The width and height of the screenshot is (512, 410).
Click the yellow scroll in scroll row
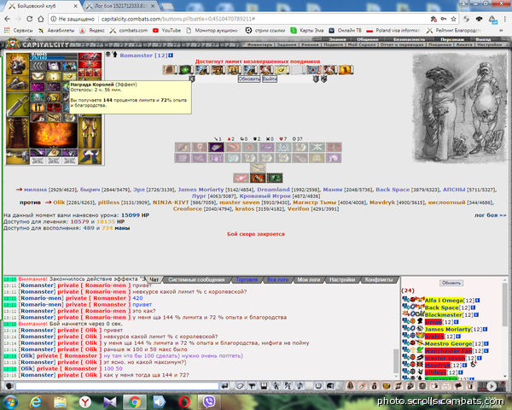coord(282,70)
